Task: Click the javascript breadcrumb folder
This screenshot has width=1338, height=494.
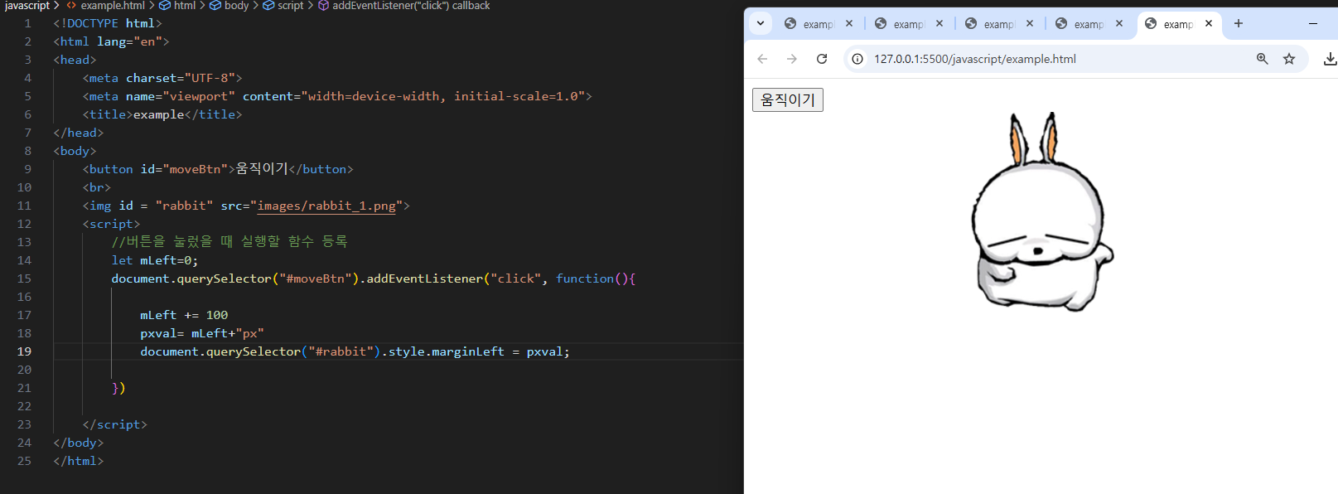Action: (x=27, y=5)
